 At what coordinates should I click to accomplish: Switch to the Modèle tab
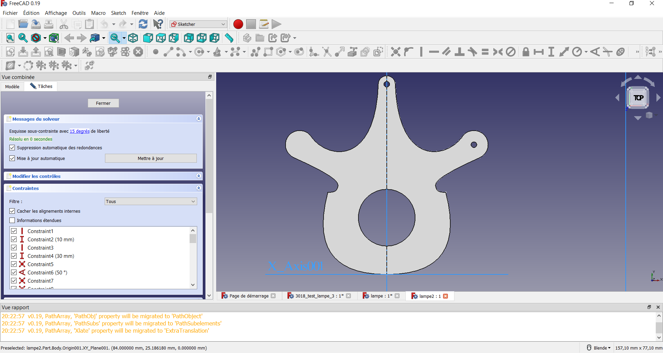[12, 87]
